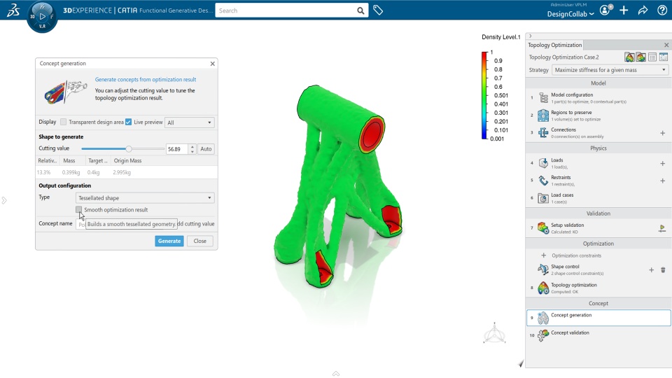This screenshot has width=672, height=378.
Task: Delete shape control with trash icon
Action: 663,270
